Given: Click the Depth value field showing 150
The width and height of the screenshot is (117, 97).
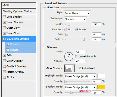Looking at the screenshot, I should 97,24.
